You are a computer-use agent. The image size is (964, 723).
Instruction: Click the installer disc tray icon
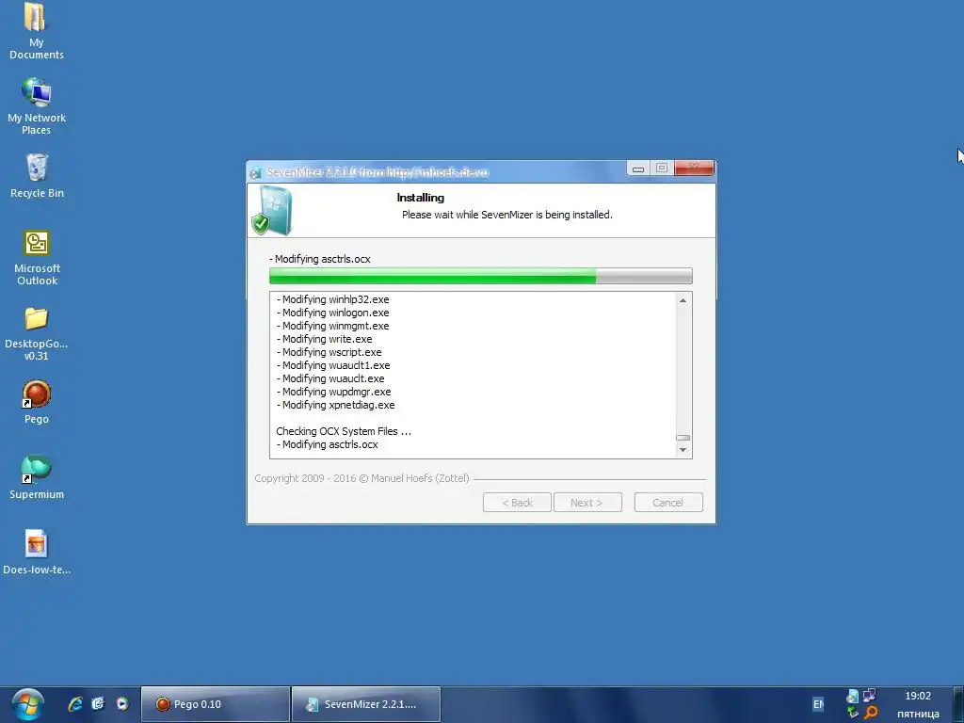click(x=852, y=696)
